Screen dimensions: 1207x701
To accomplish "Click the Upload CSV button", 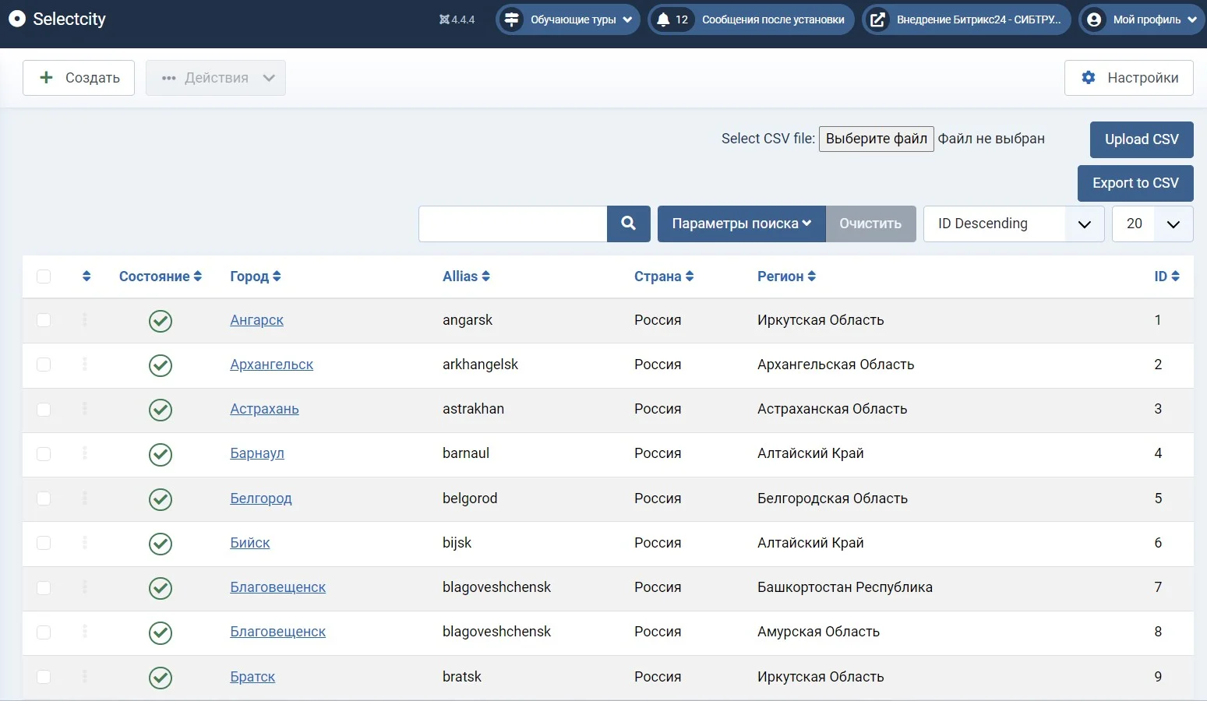I will coord(1141,139).
